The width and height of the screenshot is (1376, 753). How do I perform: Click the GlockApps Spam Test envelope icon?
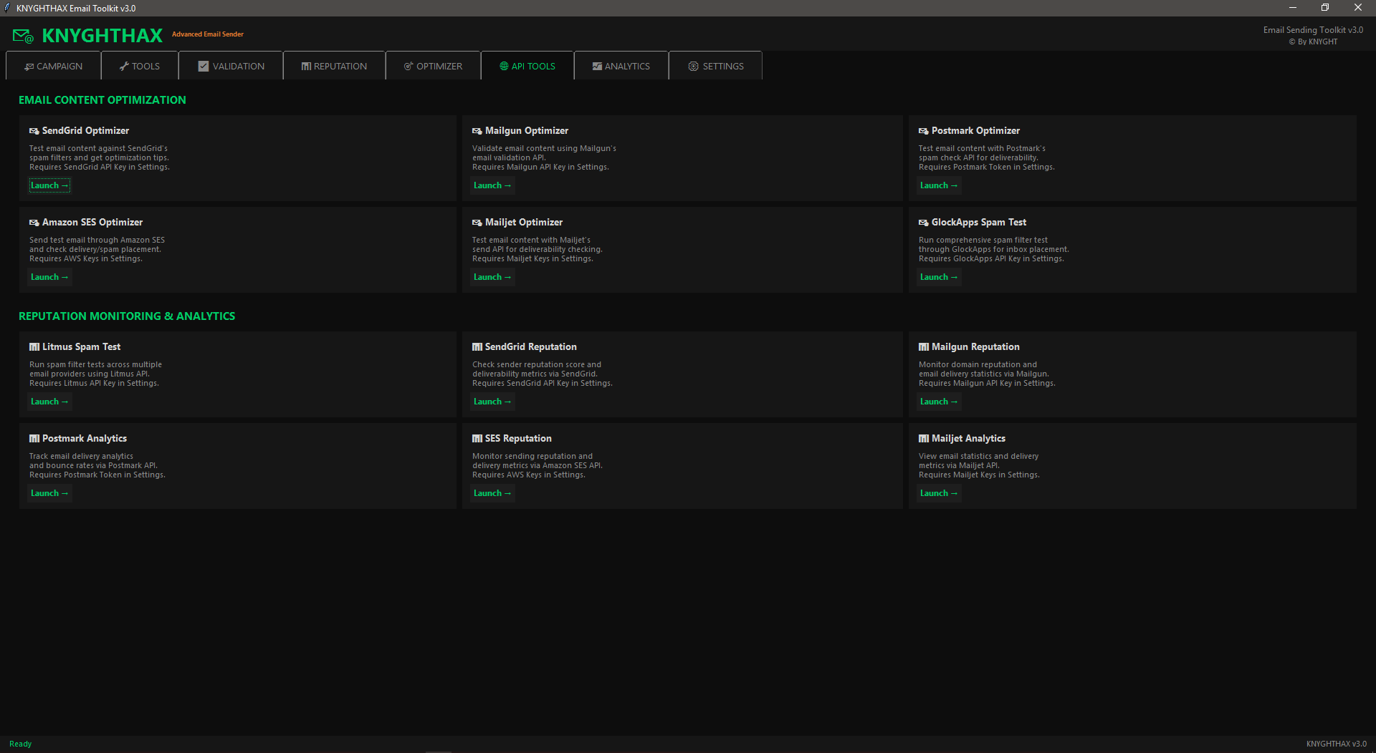coord(924,223)
